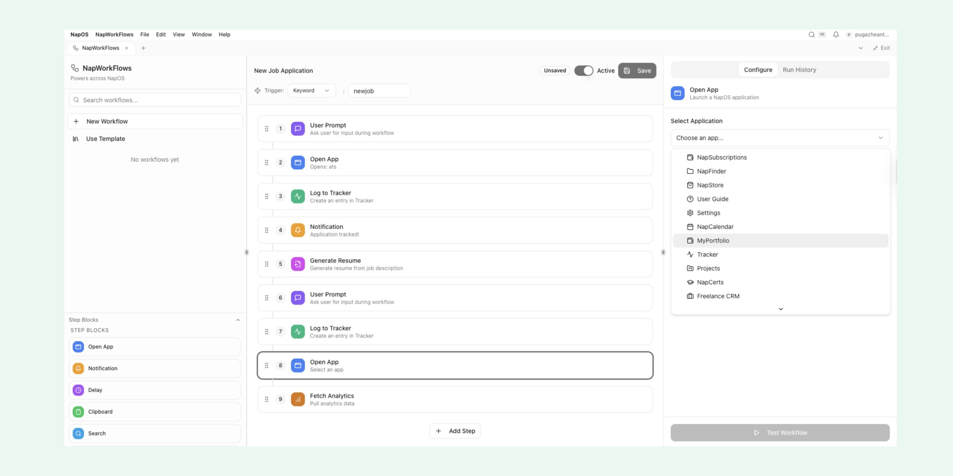Select the Delay step block
This screenshot has width=953, height=476.
pos(154,390)
